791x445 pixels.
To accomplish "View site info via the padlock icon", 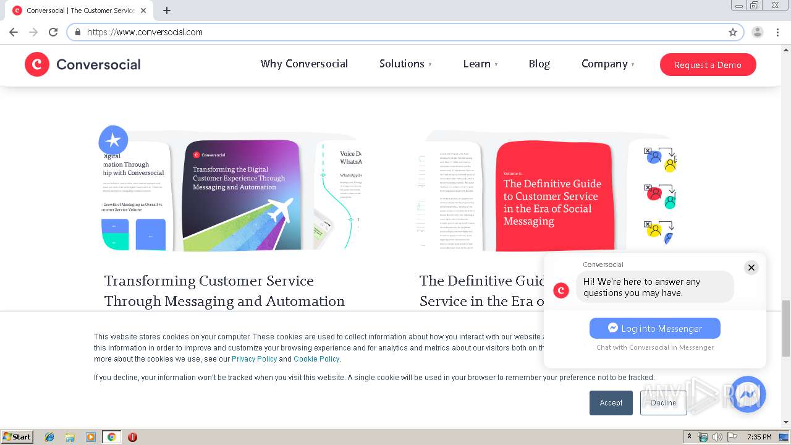I will pyautogui.click(x=78, y=32).
